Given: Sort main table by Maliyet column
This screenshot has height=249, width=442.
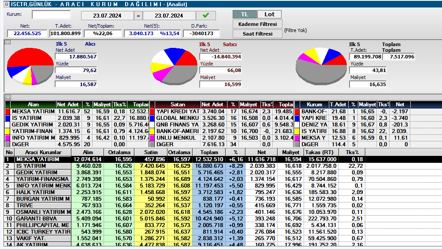Looking at the screenshot, I should click(x=290, y=152).
